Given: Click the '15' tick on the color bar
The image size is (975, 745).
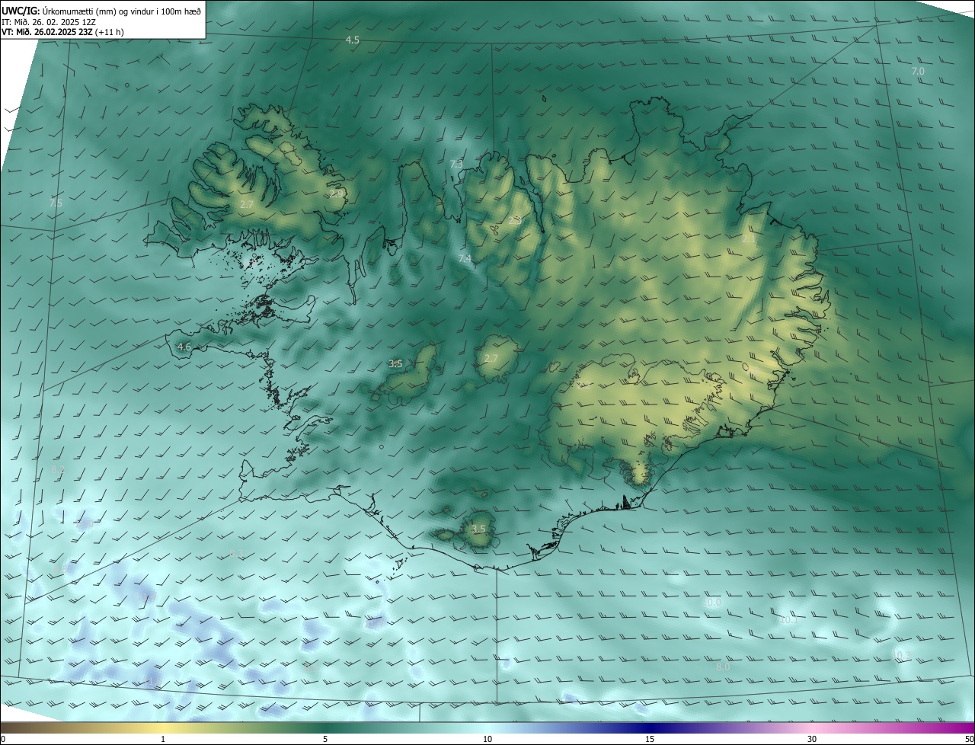Looking at the screenshot, I should coord(650,739).
